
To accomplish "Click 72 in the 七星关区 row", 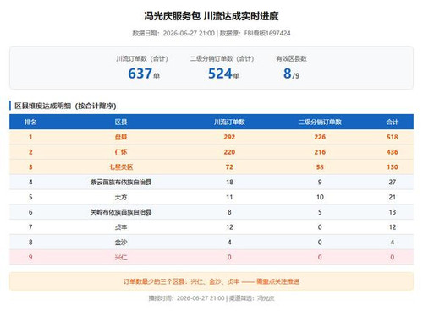I will (229, 167).
